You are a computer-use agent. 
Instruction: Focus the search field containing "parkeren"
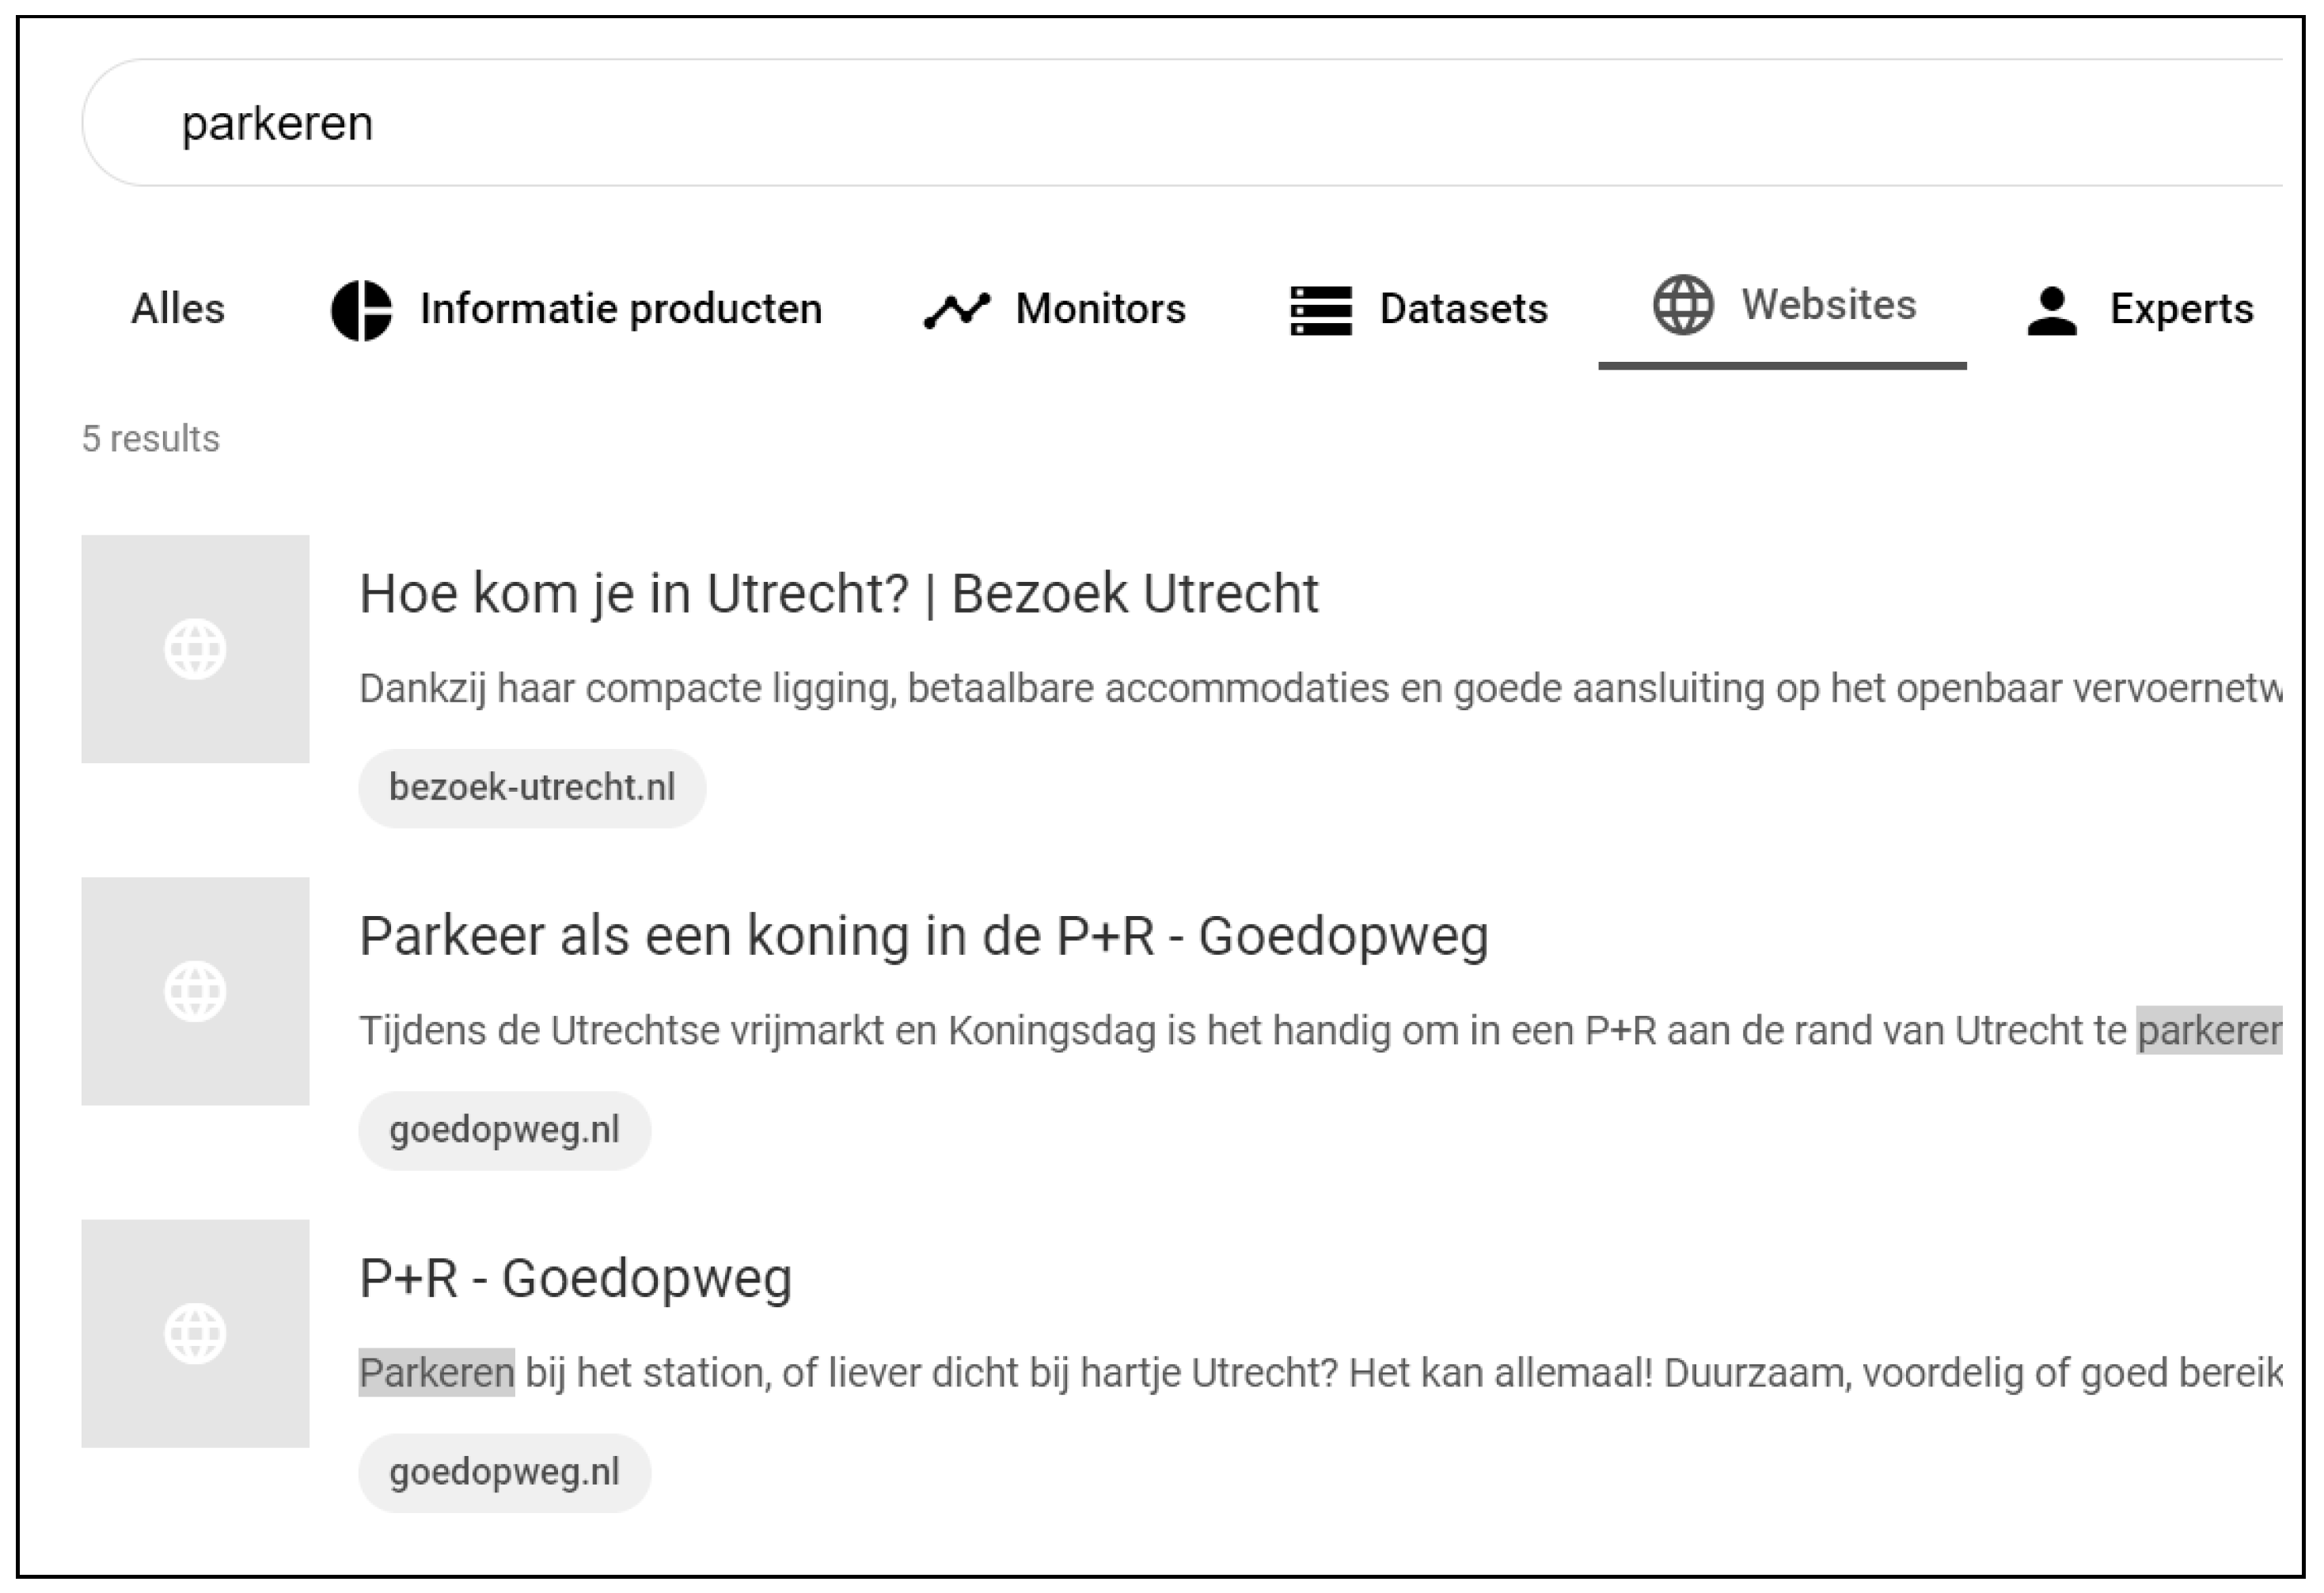coord(1180,123)
